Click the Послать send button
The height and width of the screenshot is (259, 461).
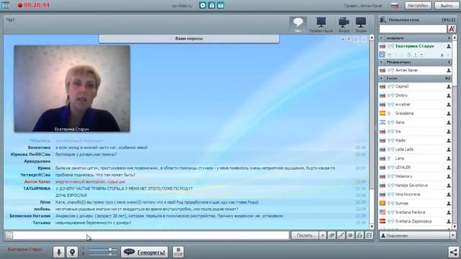click(305, 235)
